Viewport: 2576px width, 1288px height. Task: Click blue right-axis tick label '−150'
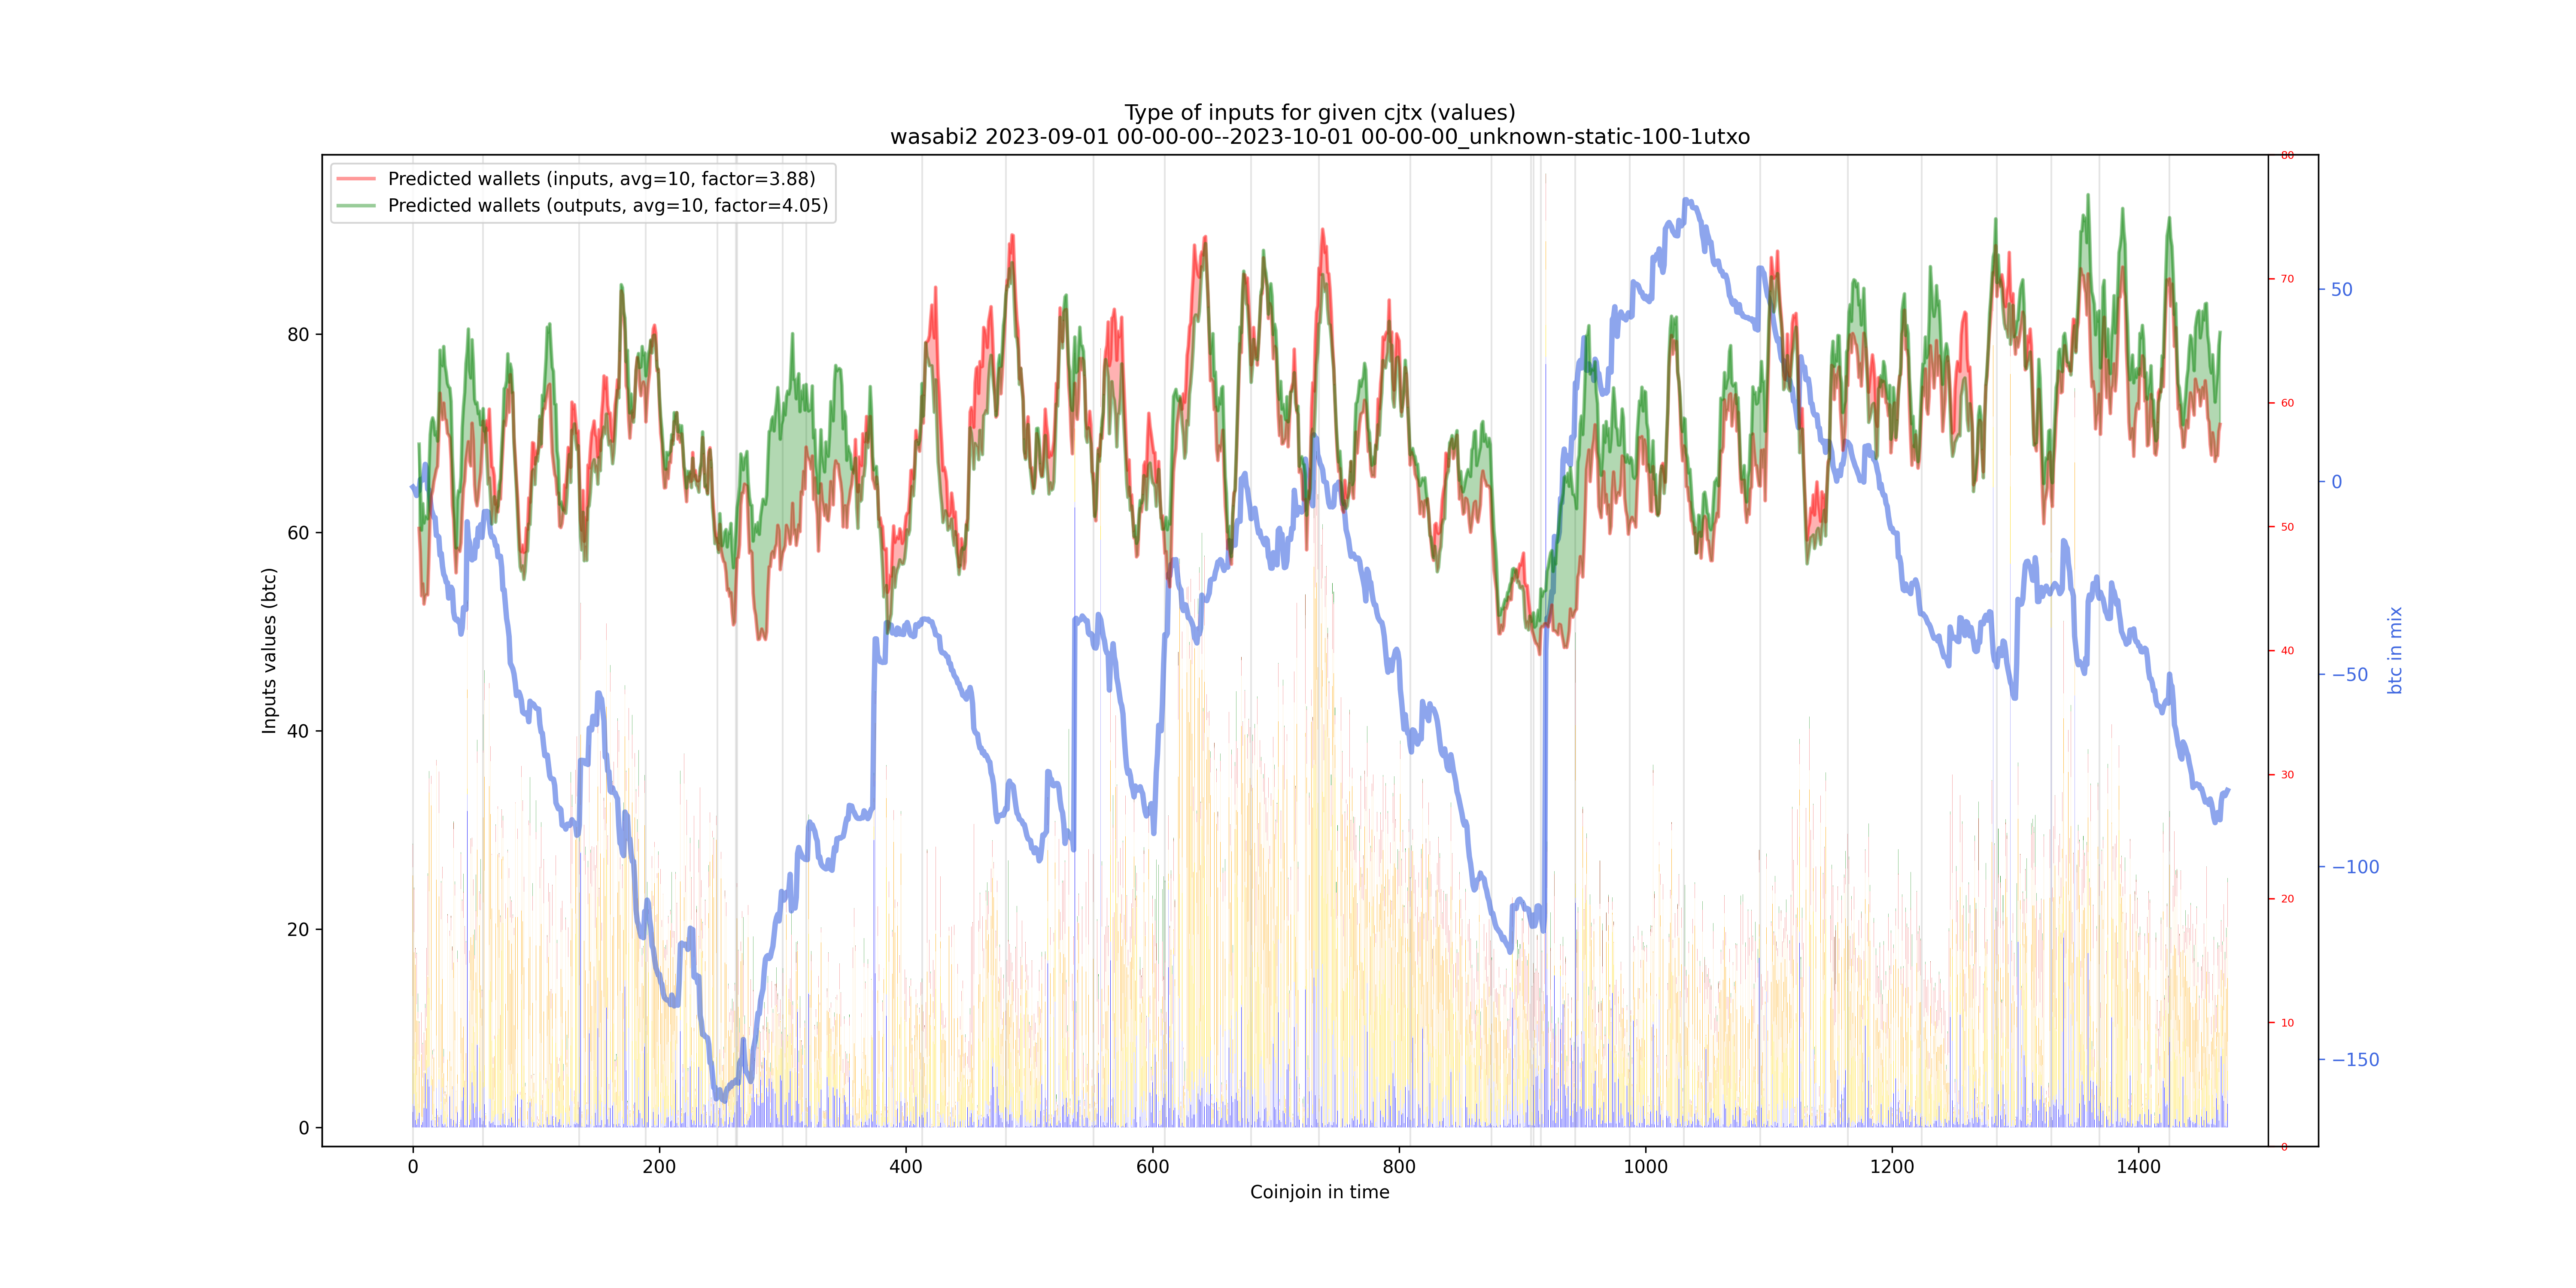pos(2355,1060)
